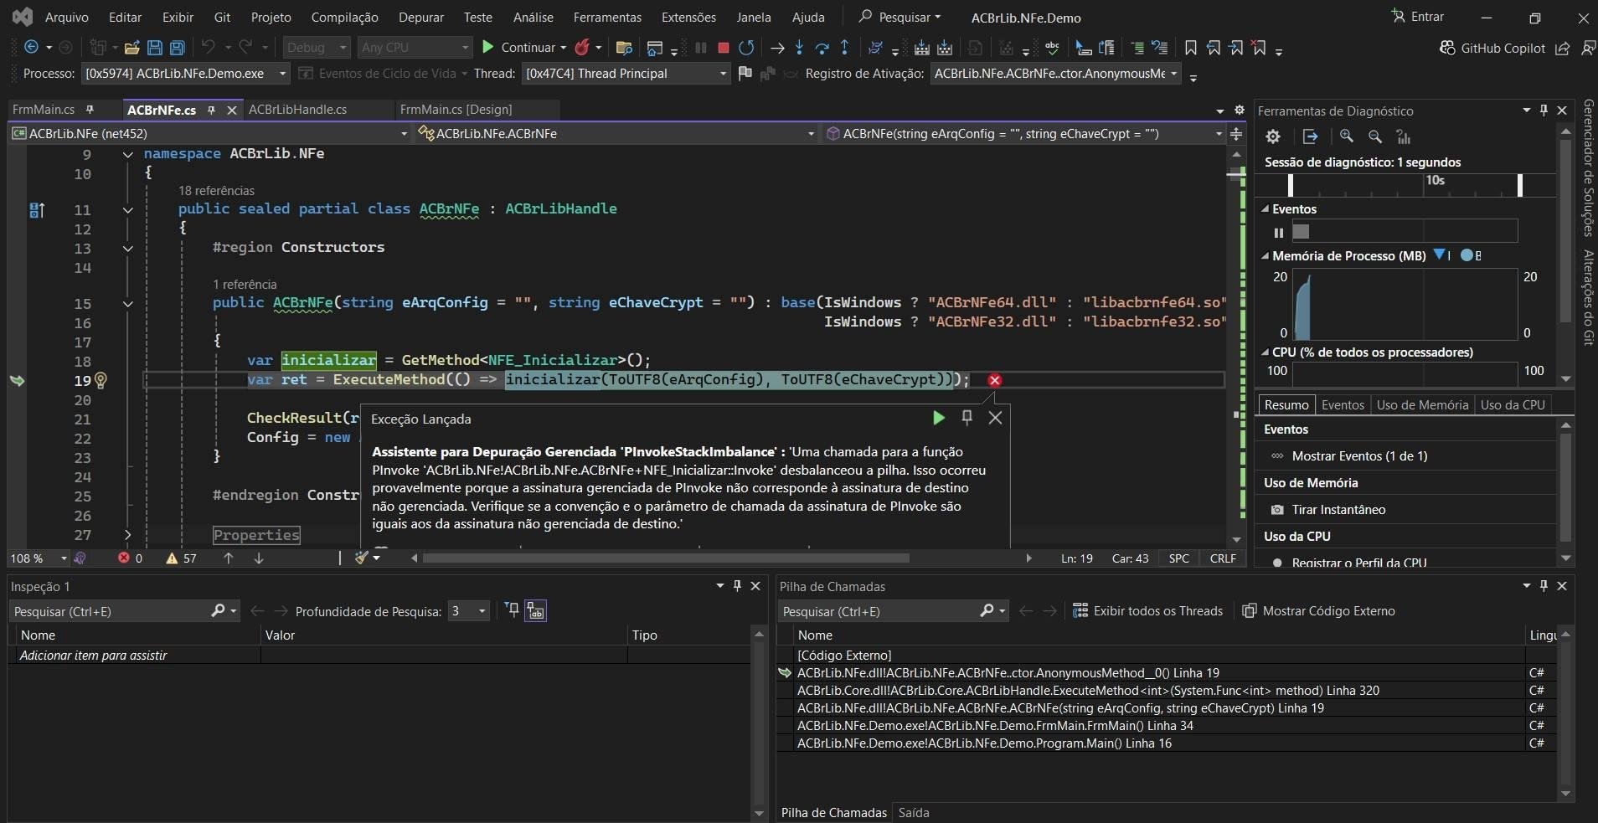The height and width of the screenshot is (823, 1598).
Task: Open Profundidade de Pesquisa depth dropdown
Action: point(468,611)
